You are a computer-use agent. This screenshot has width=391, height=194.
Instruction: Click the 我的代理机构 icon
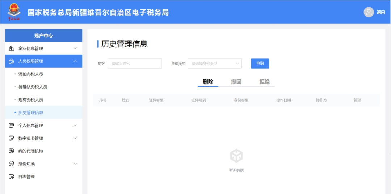pos(11,151)
